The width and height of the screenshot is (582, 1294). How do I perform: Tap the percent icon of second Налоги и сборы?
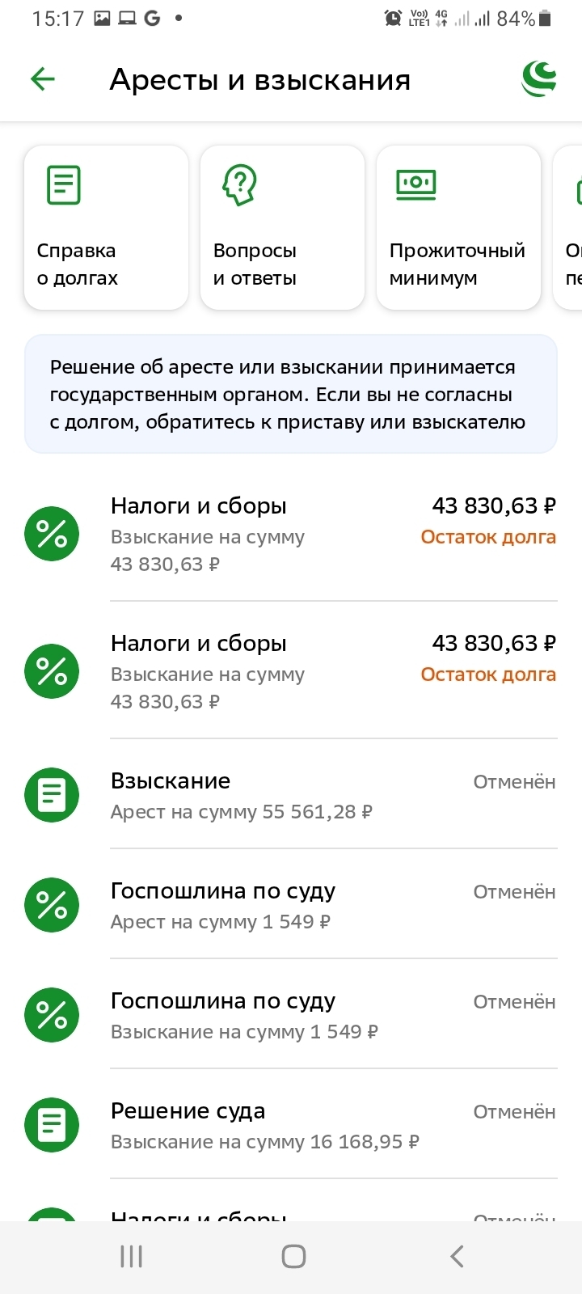coord(52,671)
